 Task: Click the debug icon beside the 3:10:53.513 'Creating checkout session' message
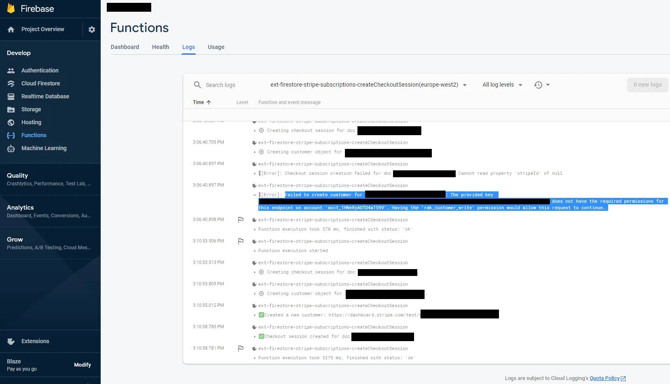coord(261,272)
